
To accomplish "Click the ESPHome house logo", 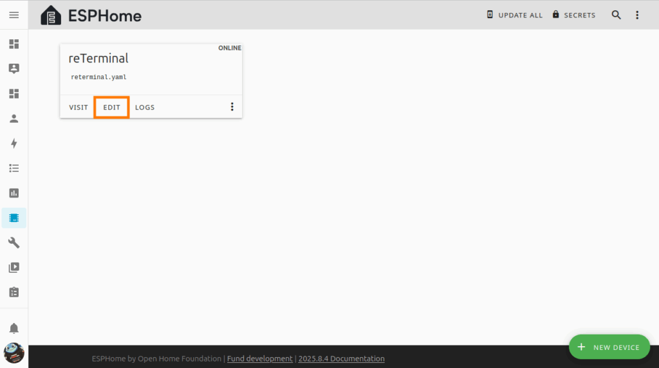I will point(51,15).
